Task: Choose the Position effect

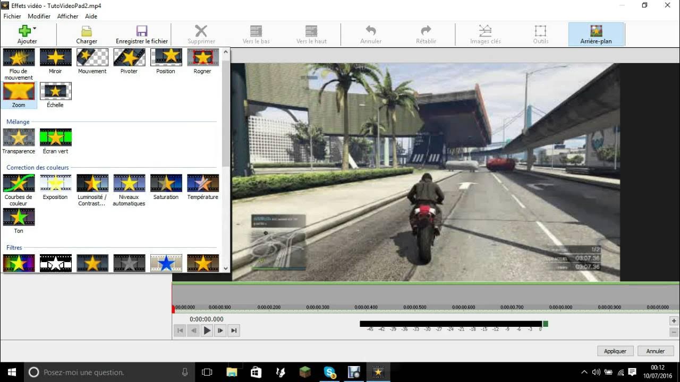Action: pyautogui.click(x=166, y=62)
